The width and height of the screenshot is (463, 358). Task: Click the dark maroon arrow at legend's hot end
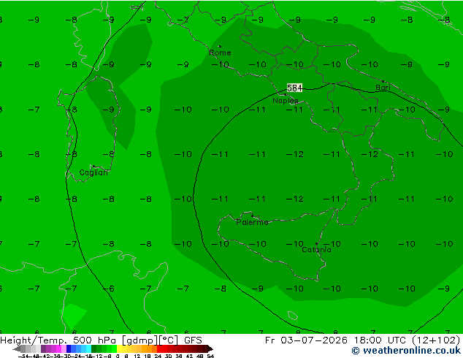(x=210, y=349)
